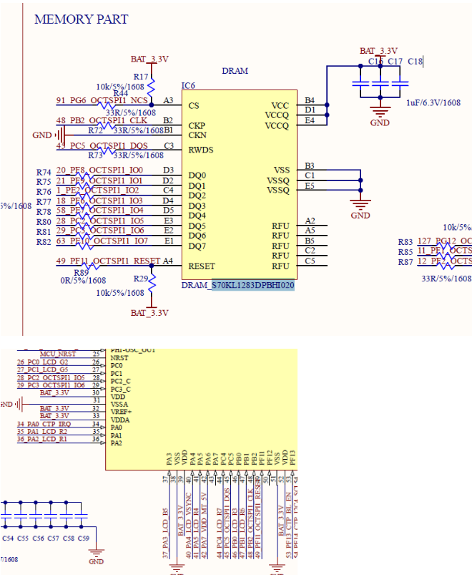
Task: Select the R17 pull-up resistor symbol
Action: click(x=151, y=87)
